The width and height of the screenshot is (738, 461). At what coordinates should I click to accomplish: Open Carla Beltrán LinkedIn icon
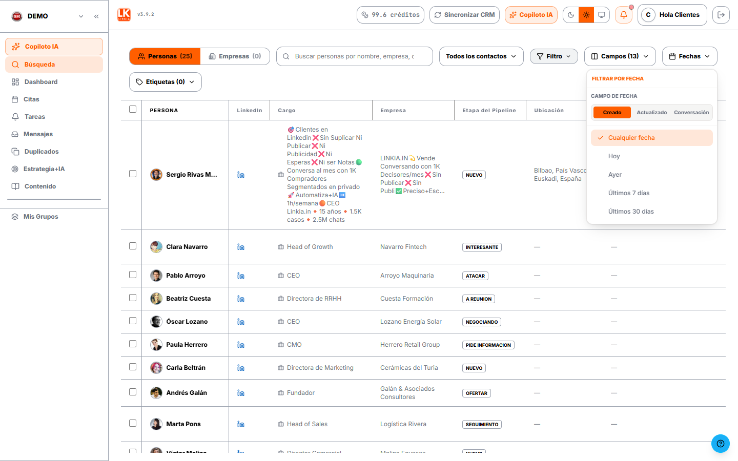(241, 368)
